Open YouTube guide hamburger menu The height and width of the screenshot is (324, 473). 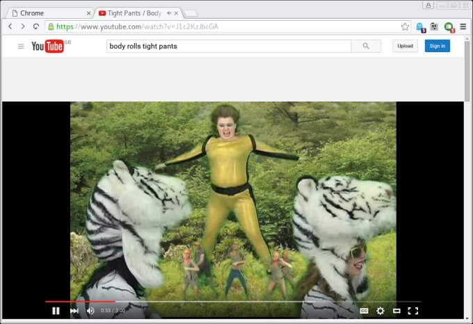click(x=21, y=46)
